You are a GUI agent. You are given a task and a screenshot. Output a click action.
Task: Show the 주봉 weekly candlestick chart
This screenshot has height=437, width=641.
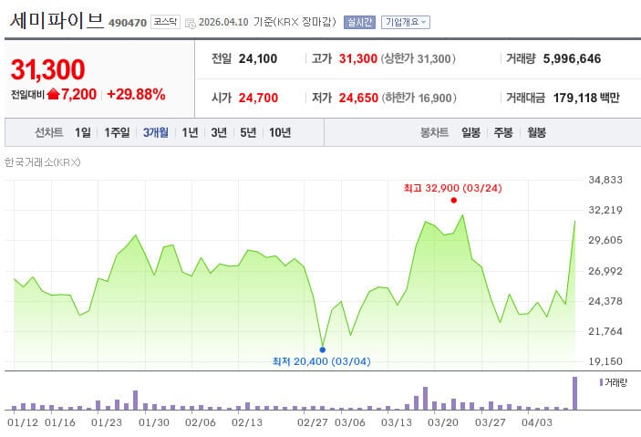503,132
